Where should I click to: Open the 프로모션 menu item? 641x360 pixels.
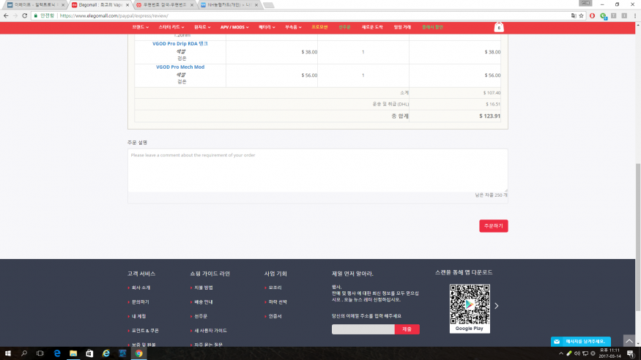(319, 27)
